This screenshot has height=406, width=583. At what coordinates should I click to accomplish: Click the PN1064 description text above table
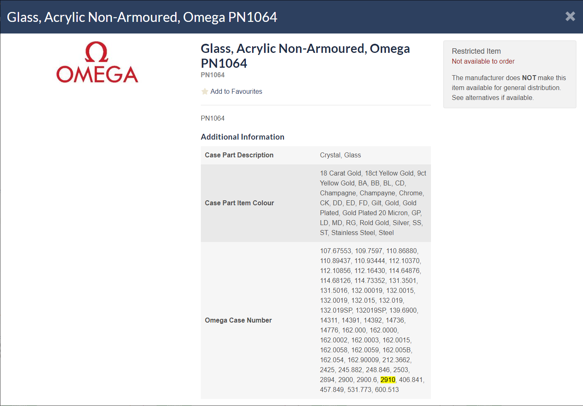click(x=212, y=118)
